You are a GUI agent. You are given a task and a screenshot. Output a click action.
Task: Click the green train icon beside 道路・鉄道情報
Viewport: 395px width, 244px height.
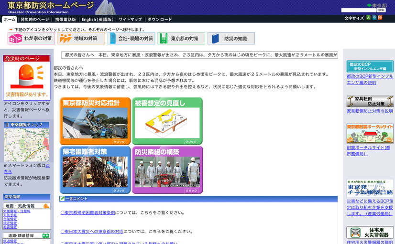(x=45, y=236)
